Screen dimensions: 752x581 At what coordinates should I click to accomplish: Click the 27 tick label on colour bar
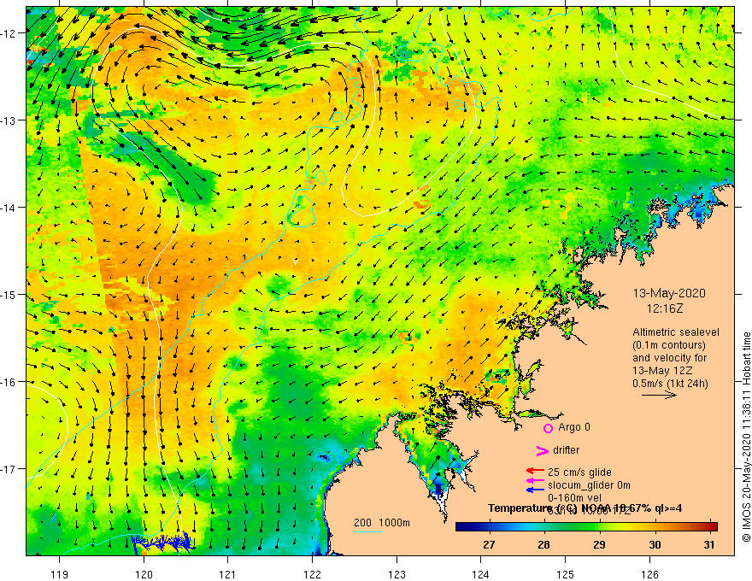489,544
